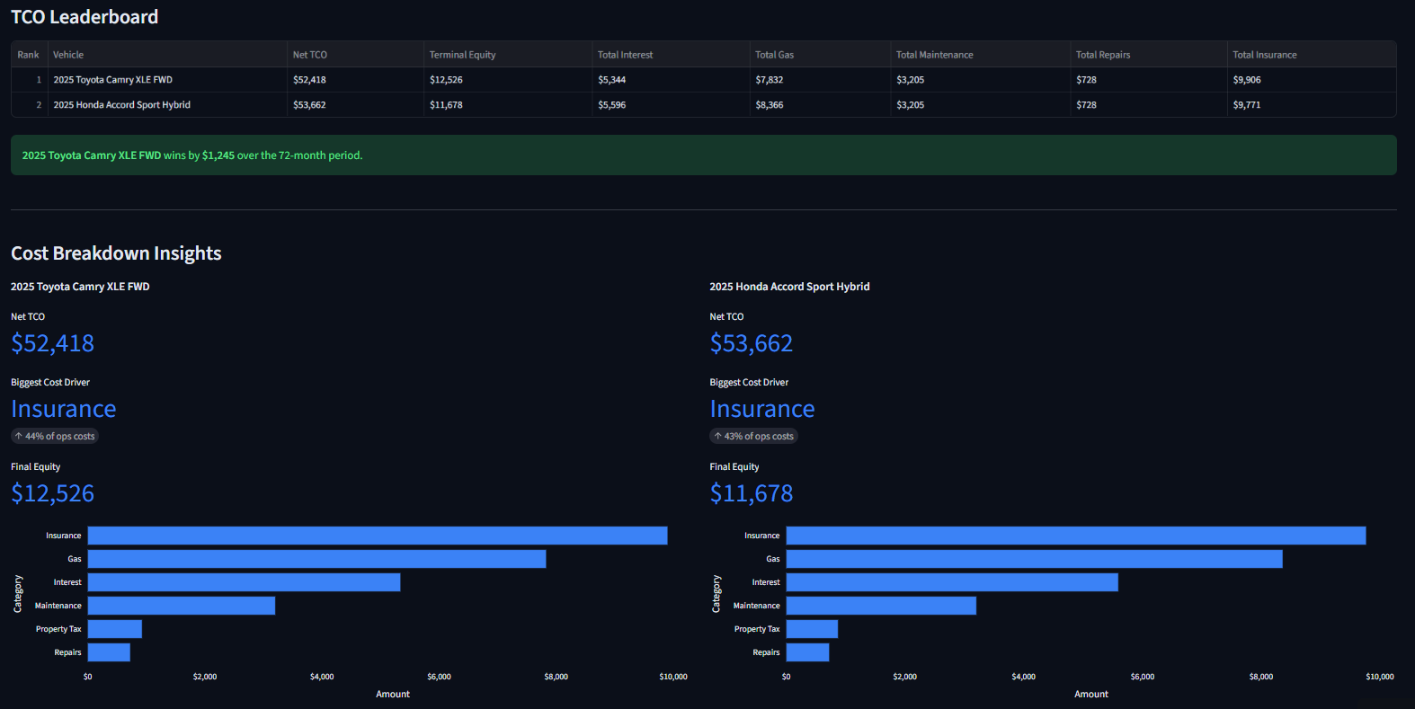Click Camry Gas bar in left chart

pyautogui.click(x=316, y=559)
